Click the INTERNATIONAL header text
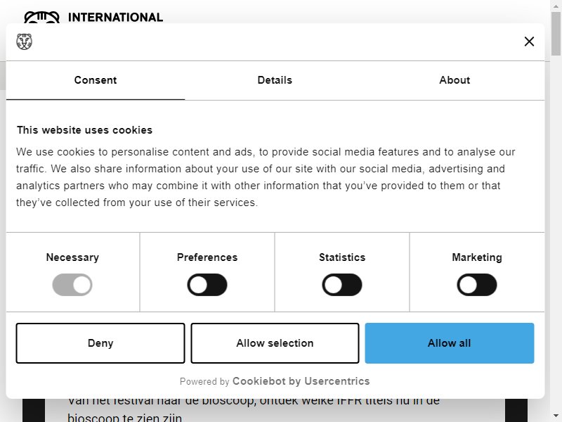This screenshot has width=562, height=422. tap(115, 17)
